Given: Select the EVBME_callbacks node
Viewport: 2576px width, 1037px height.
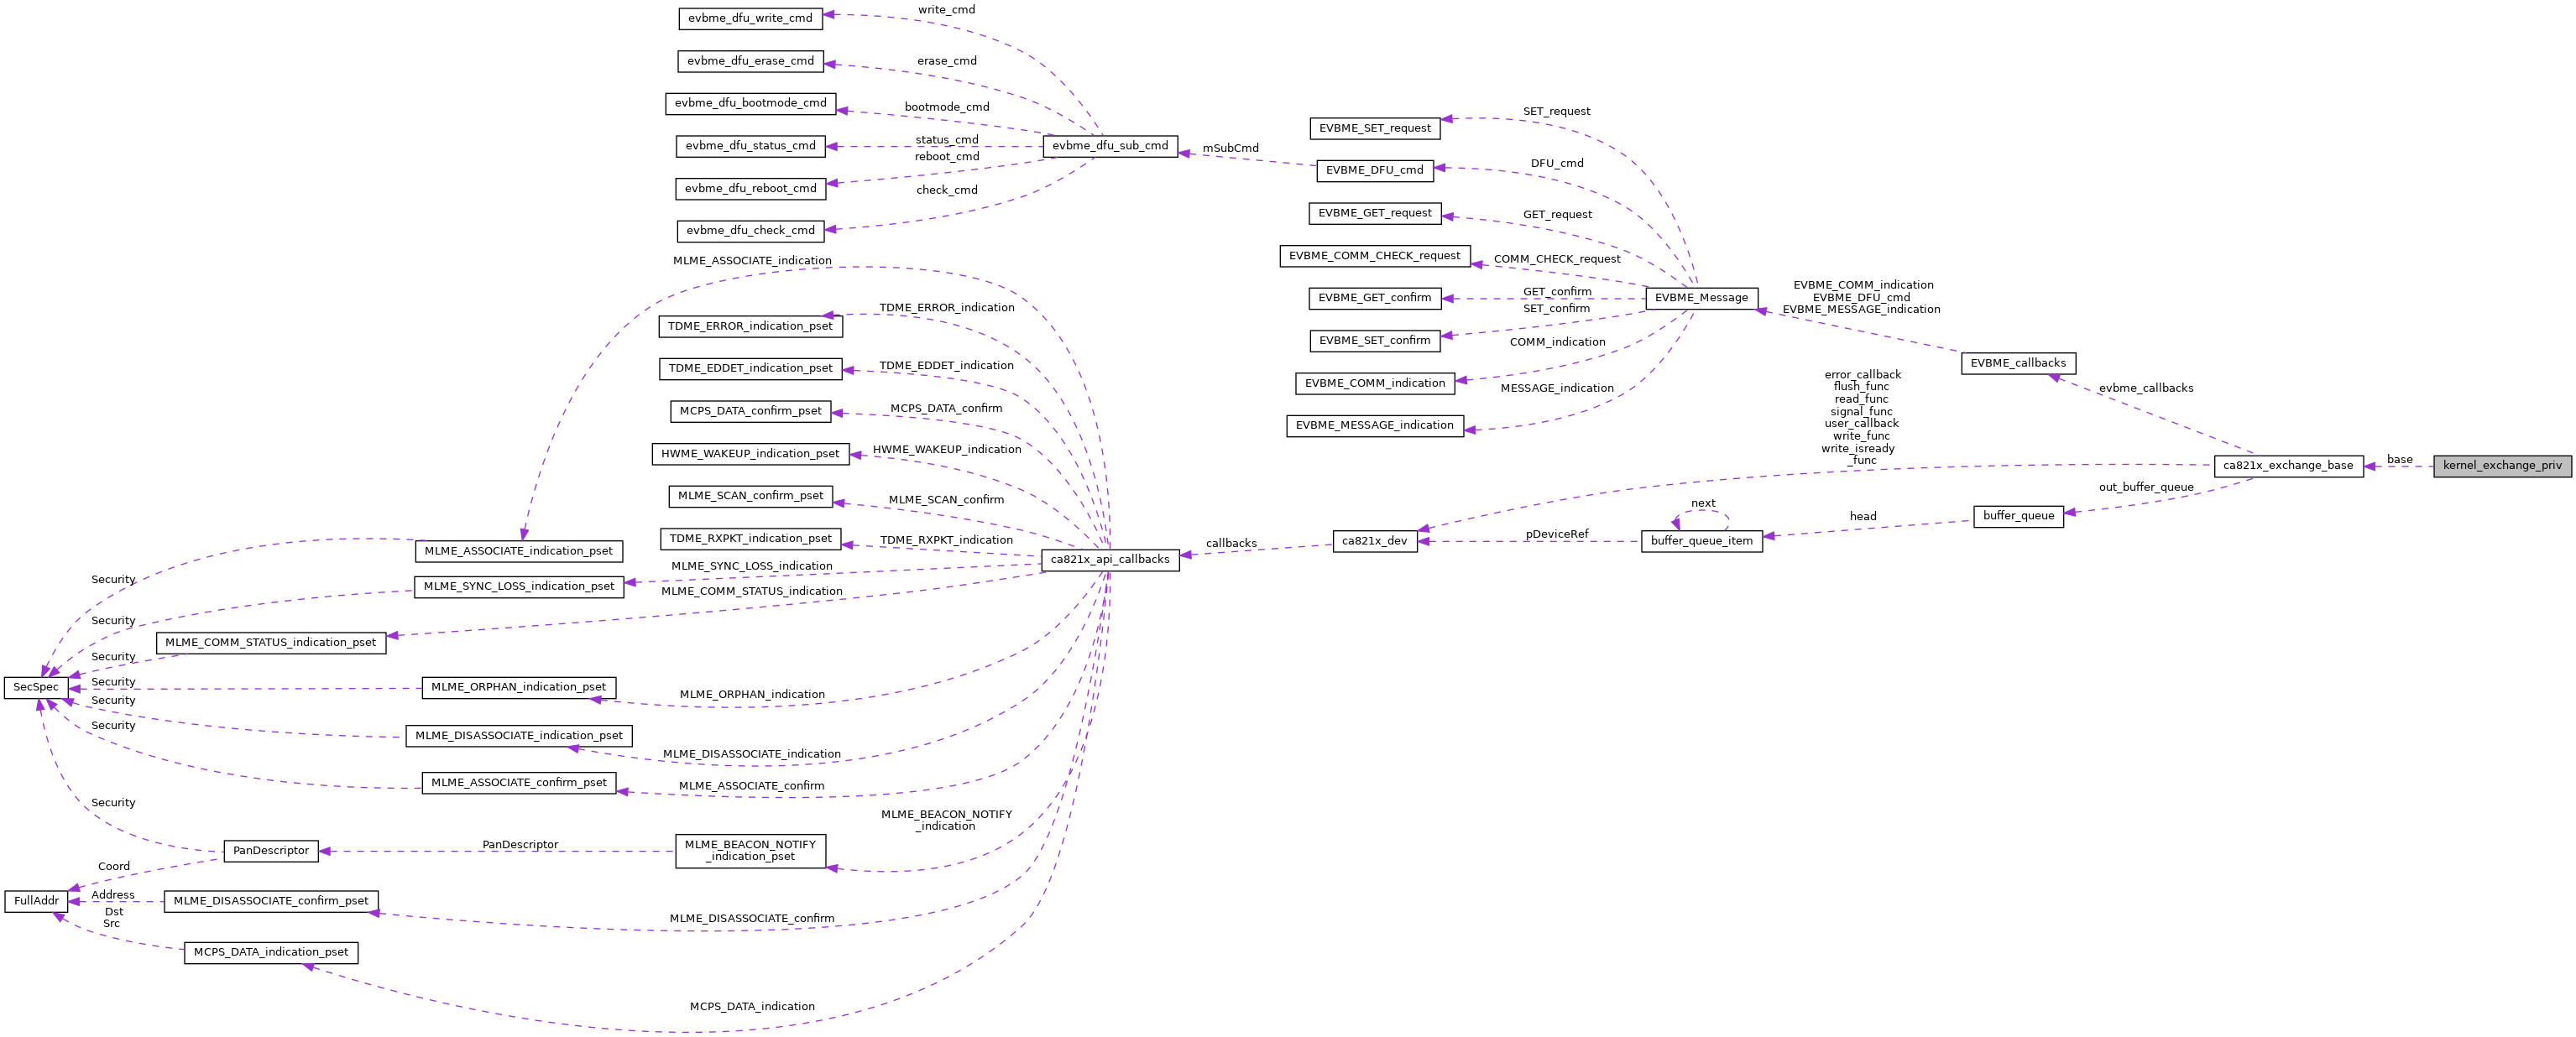Looking at the screenshot, I should tap(2013, 363).
